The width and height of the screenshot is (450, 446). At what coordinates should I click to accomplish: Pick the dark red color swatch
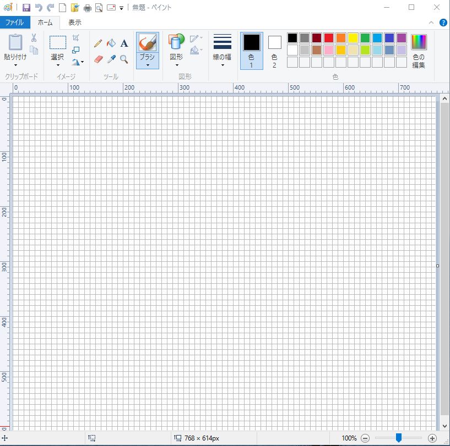point(317,38)
